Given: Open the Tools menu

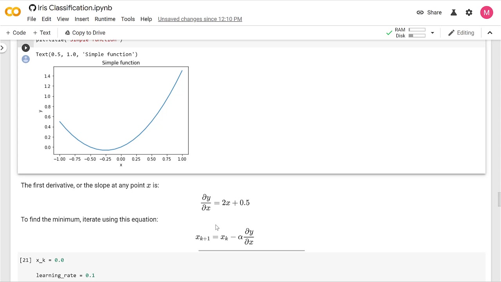Looking at the screenshot, I should point(128,19).
